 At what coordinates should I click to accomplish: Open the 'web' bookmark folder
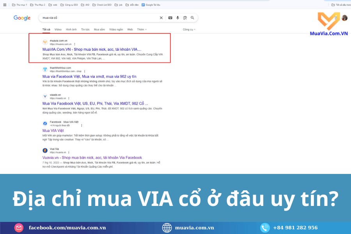click(53, 5)
